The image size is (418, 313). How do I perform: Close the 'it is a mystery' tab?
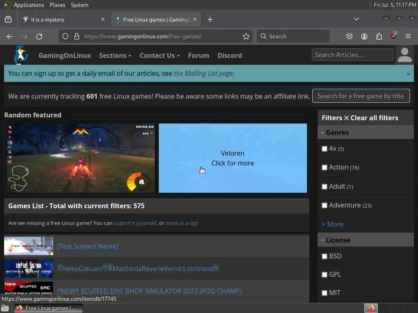coord(102,20)
